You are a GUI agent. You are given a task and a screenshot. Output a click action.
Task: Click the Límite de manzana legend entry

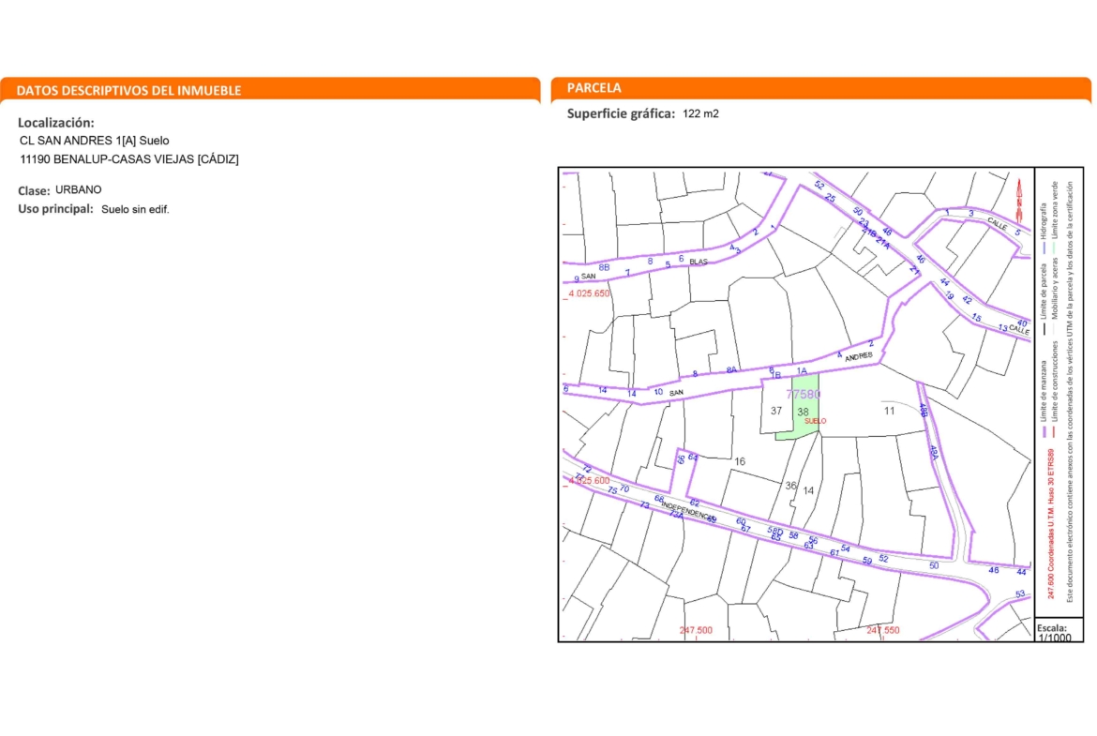click(1044, 397)
